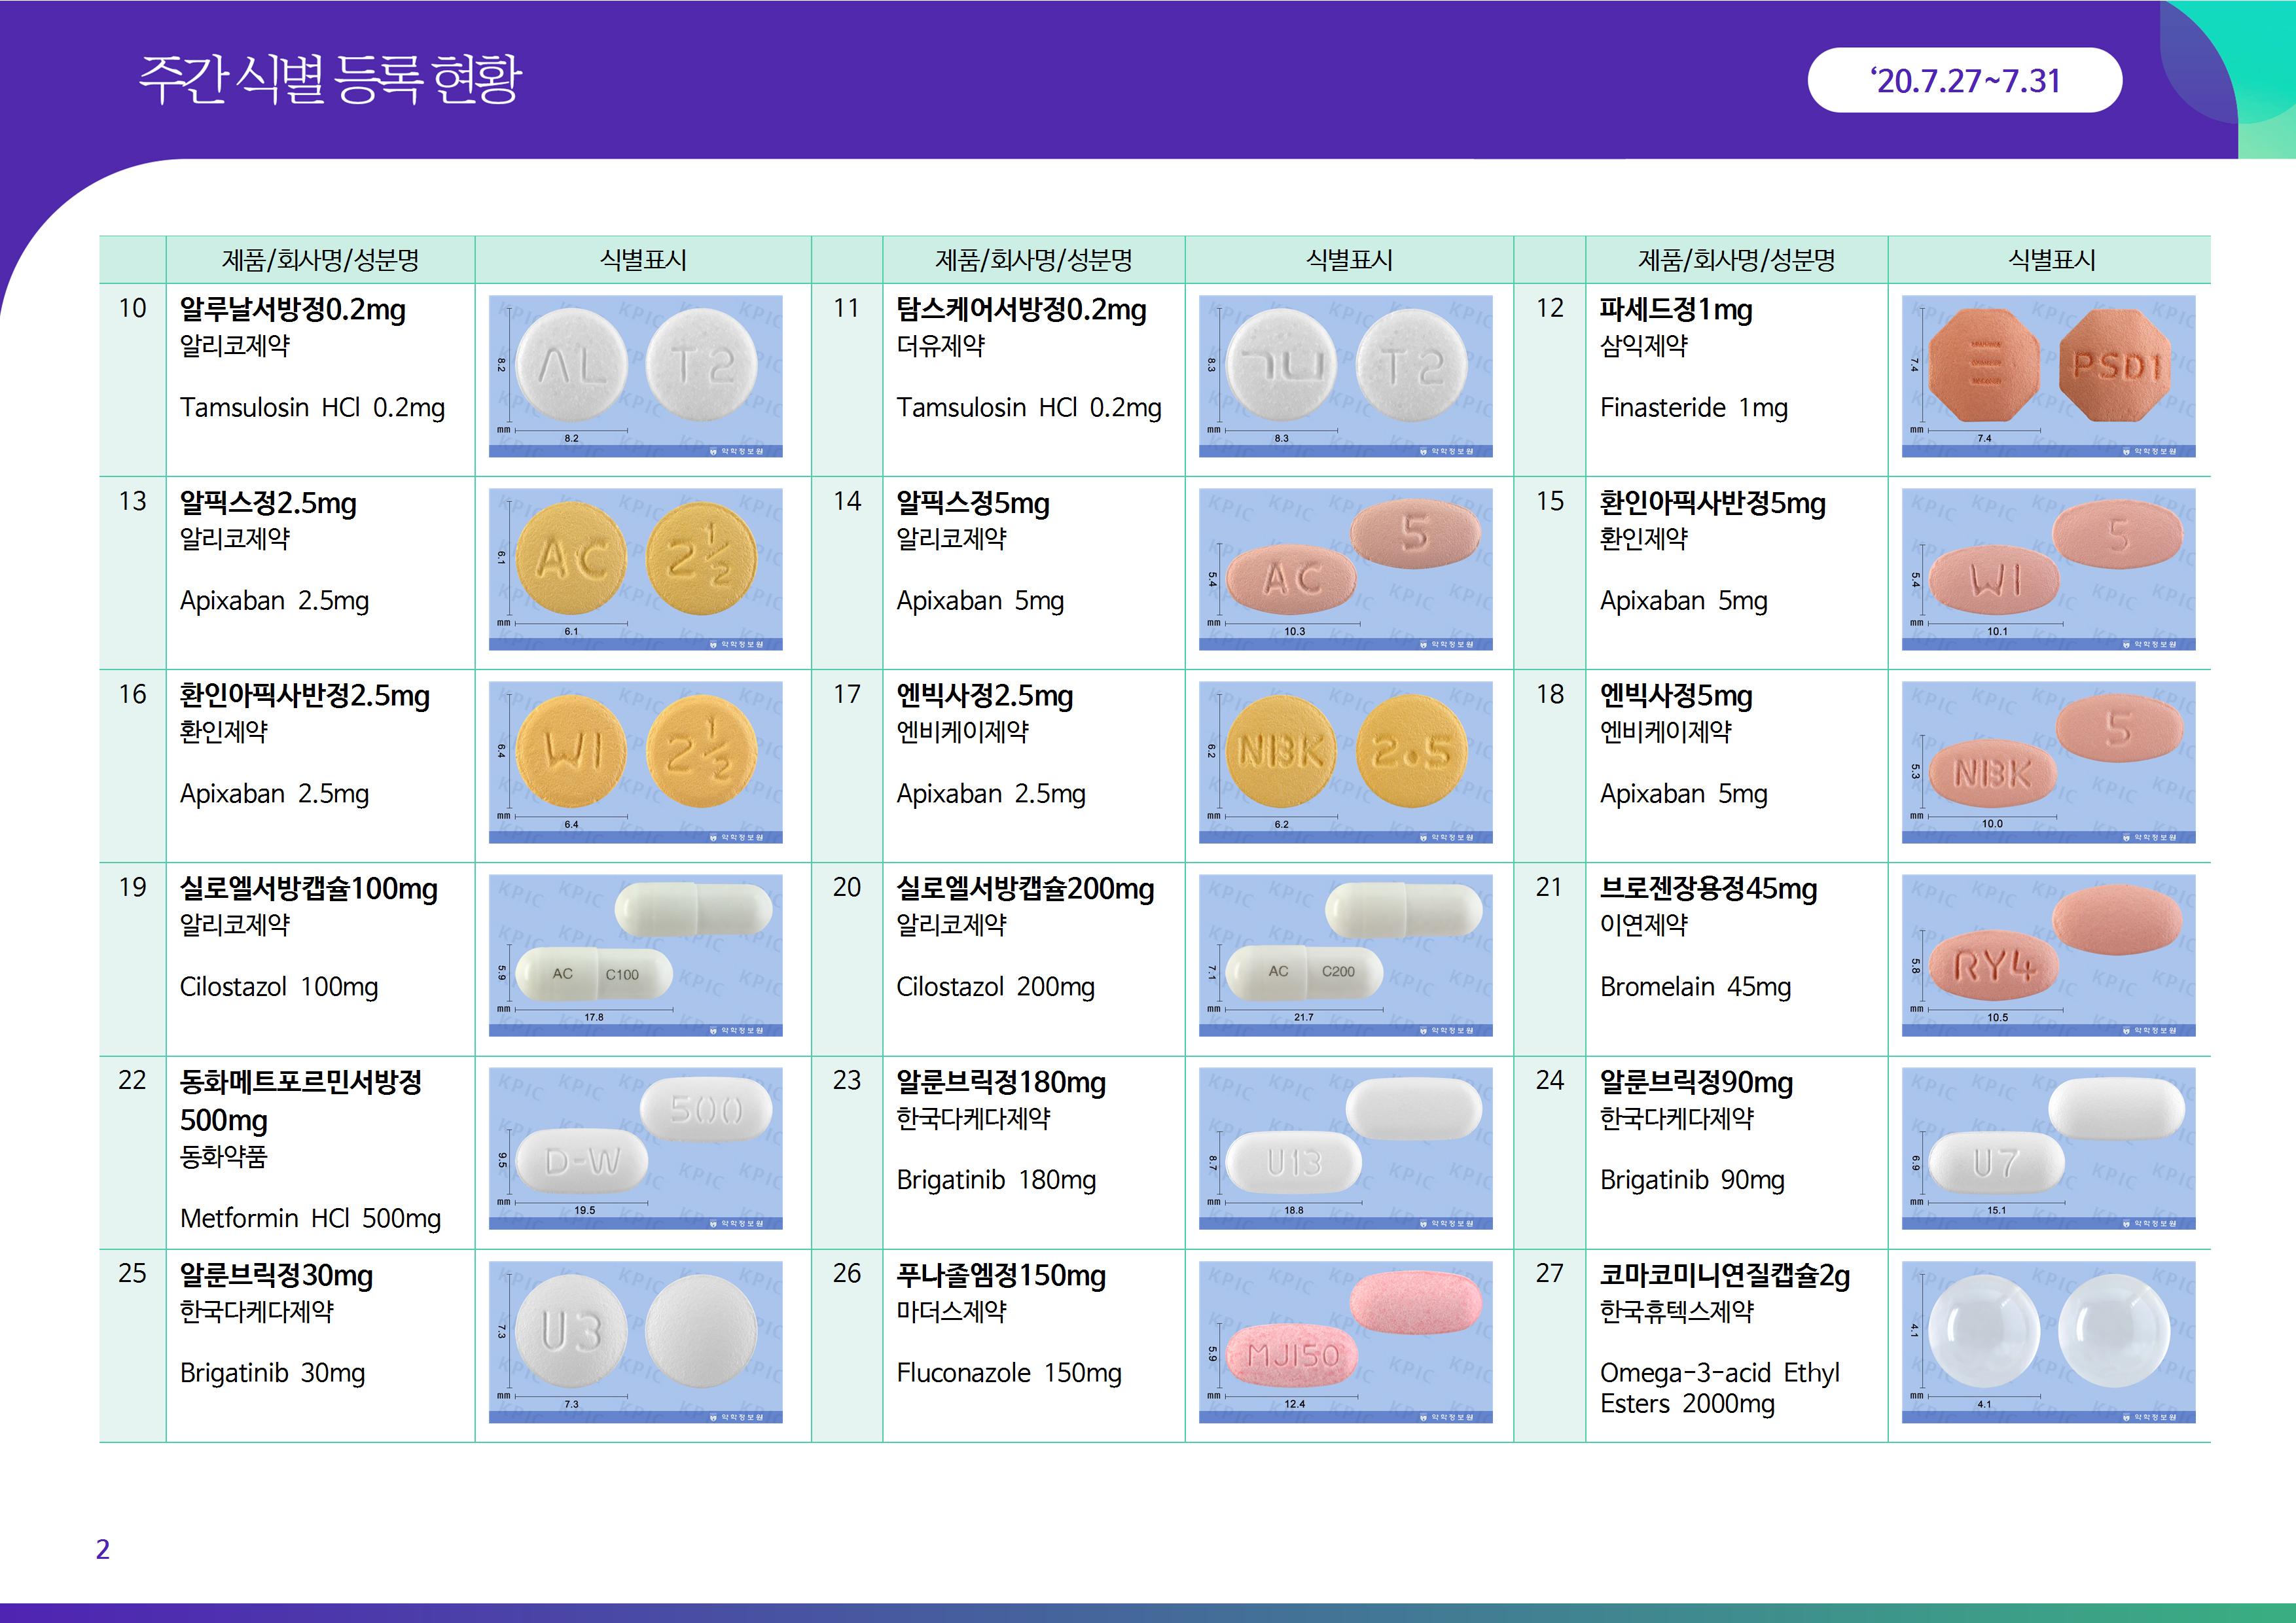The image size is (2296, 1623).
Task: Click the 주간 식별 등록 현황 title
Action: [330, 79]
